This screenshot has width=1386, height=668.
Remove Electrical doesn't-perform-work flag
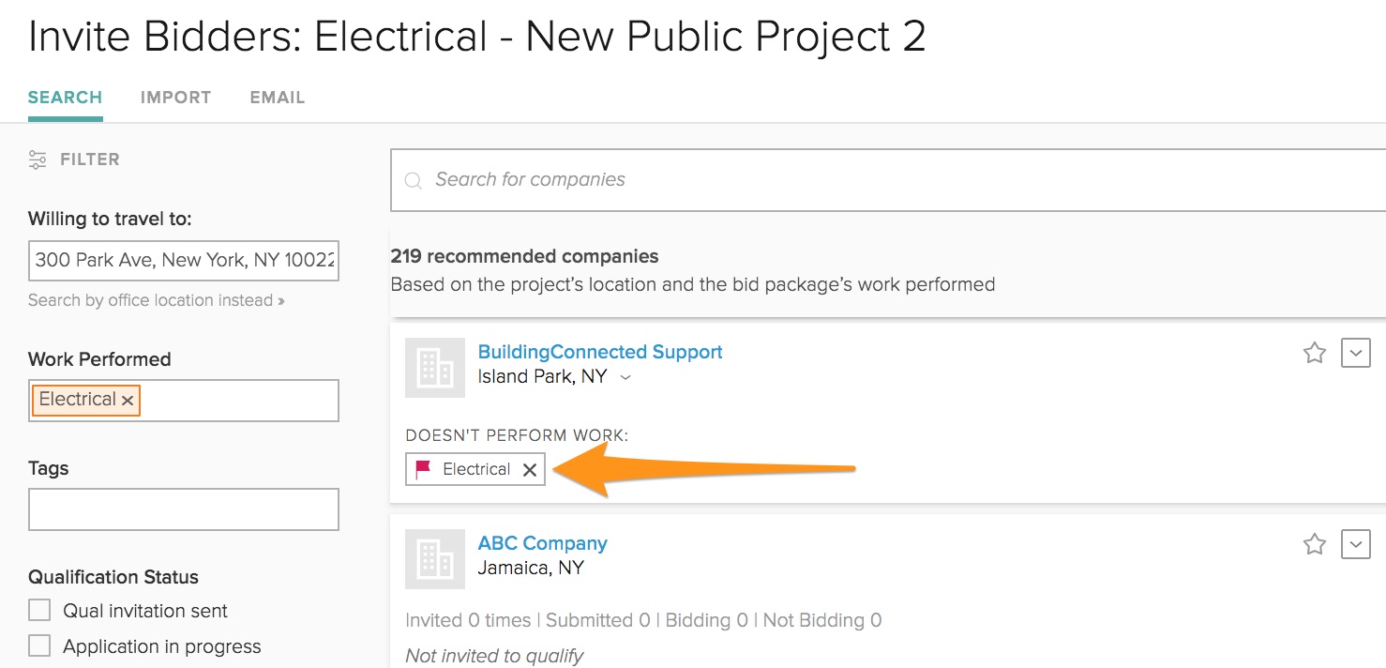(x=530, y=470)
